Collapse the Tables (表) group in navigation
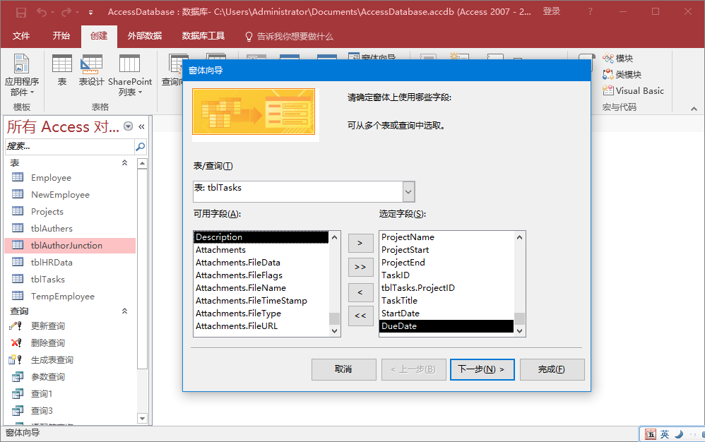The height and width of the screenshot is (442, 705). coord(125,162)
